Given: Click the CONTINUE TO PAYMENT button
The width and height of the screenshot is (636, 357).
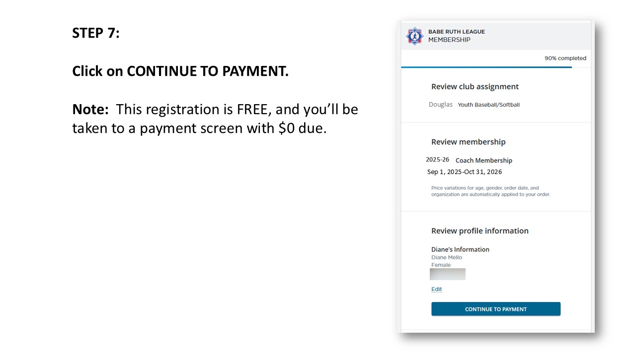Looking at the screenshot, I should coord(496,309).
